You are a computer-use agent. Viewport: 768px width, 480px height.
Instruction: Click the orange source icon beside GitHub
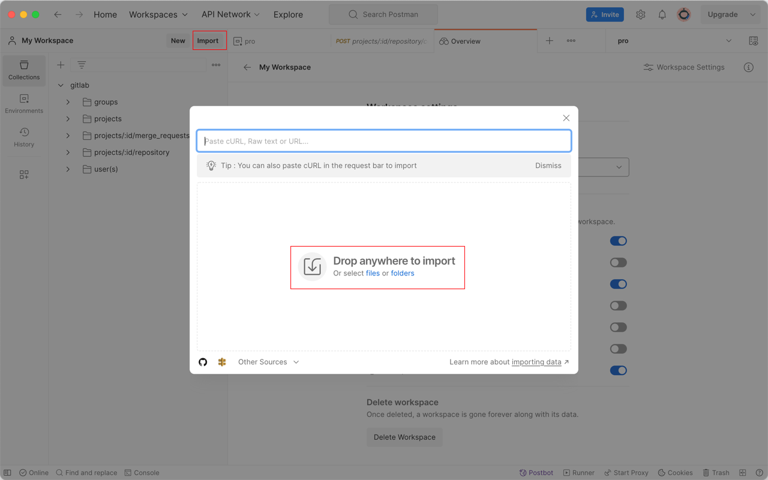(x=222, y=362)
